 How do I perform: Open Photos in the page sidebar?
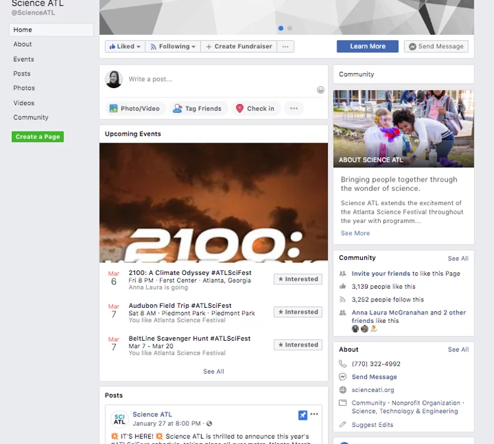[x=24, y=88]
